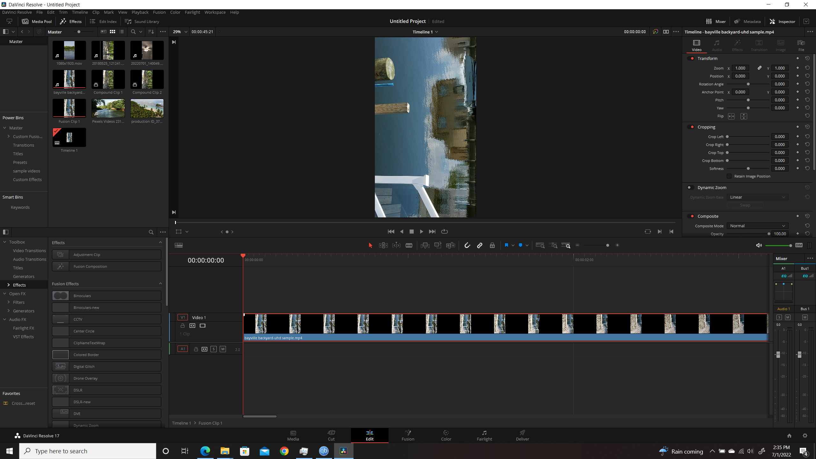
Task: Expand the Effects tree item
Action: click(9, 285)
